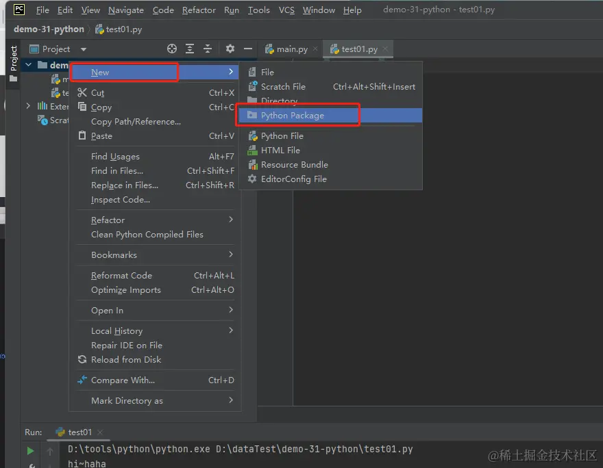Create a new EditorConfig File
Image resolution: width=603 pixels, height=468 pixels.
[331, 179]
